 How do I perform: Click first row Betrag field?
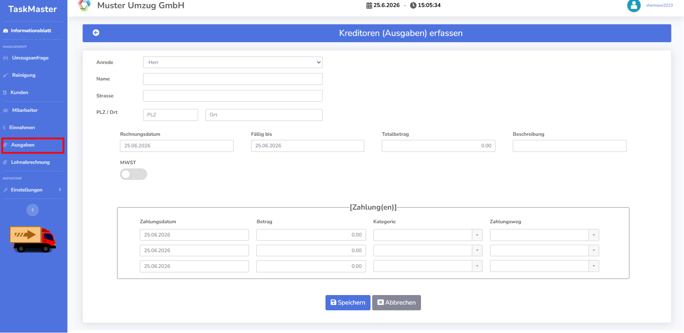(x=311, y=235)
